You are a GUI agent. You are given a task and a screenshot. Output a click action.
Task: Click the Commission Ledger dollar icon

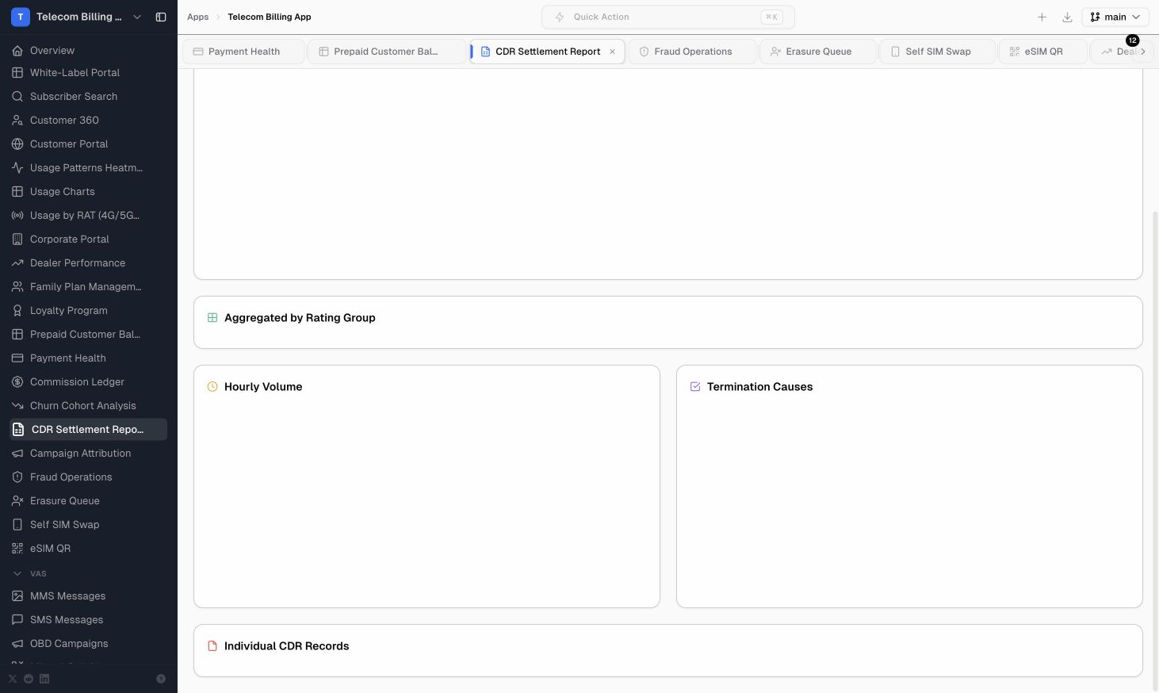(17, 381)
